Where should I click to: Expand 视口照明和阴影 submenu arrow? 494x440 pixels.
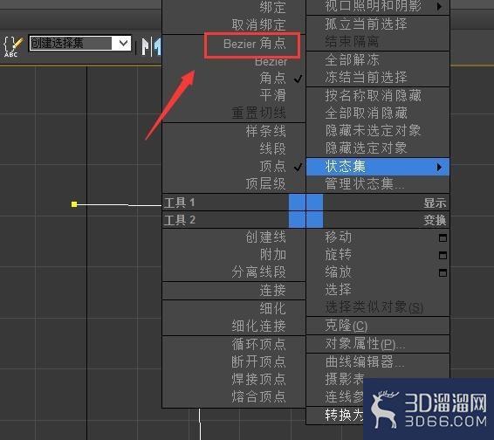click(440, 6)
